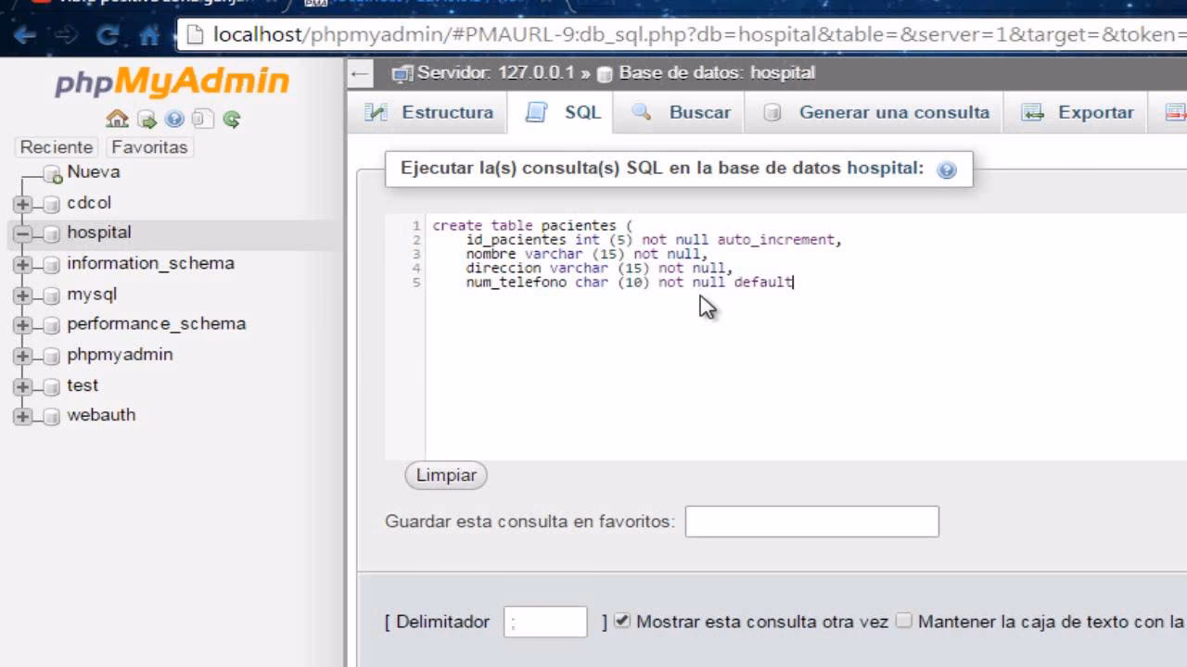Viewport: 1187px width, 667px height.
Task: Click the browser home icon
Action: click(x=148, y=35)
